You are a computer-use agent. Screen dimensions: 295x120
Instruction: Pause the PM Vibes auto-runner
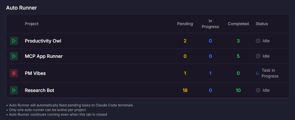click(x=14, y=73)
